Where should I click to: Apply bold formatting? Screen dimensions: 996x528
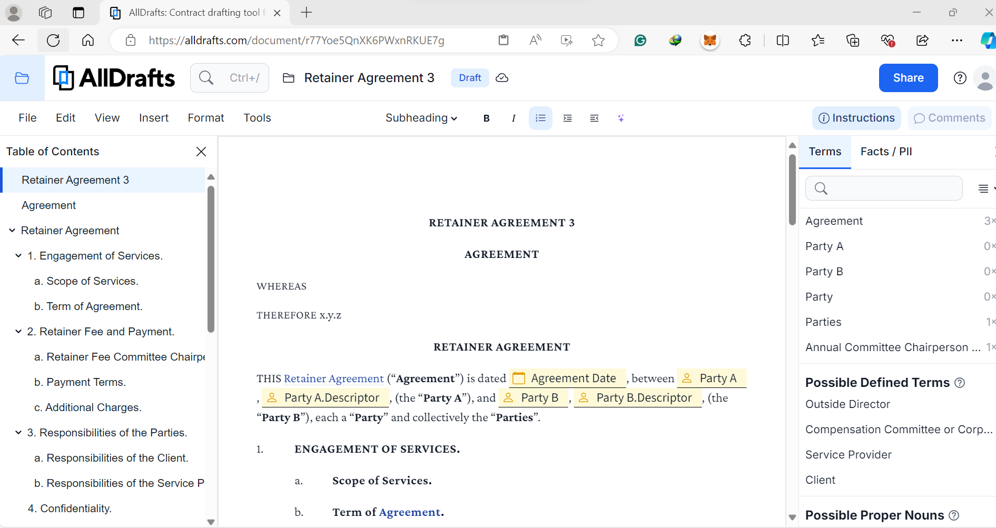(486, 118)
